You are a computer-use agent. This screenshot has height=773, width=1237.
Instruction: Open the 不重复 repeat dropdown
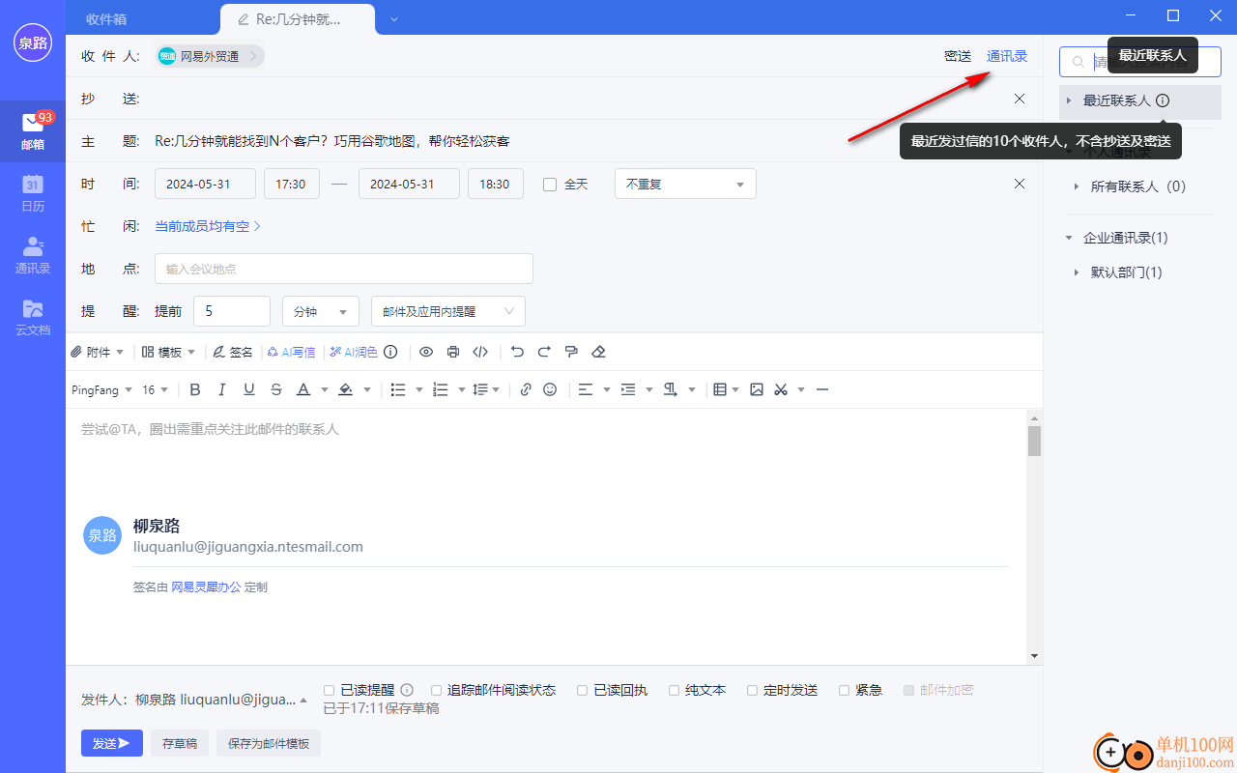[x=685, y=184]
